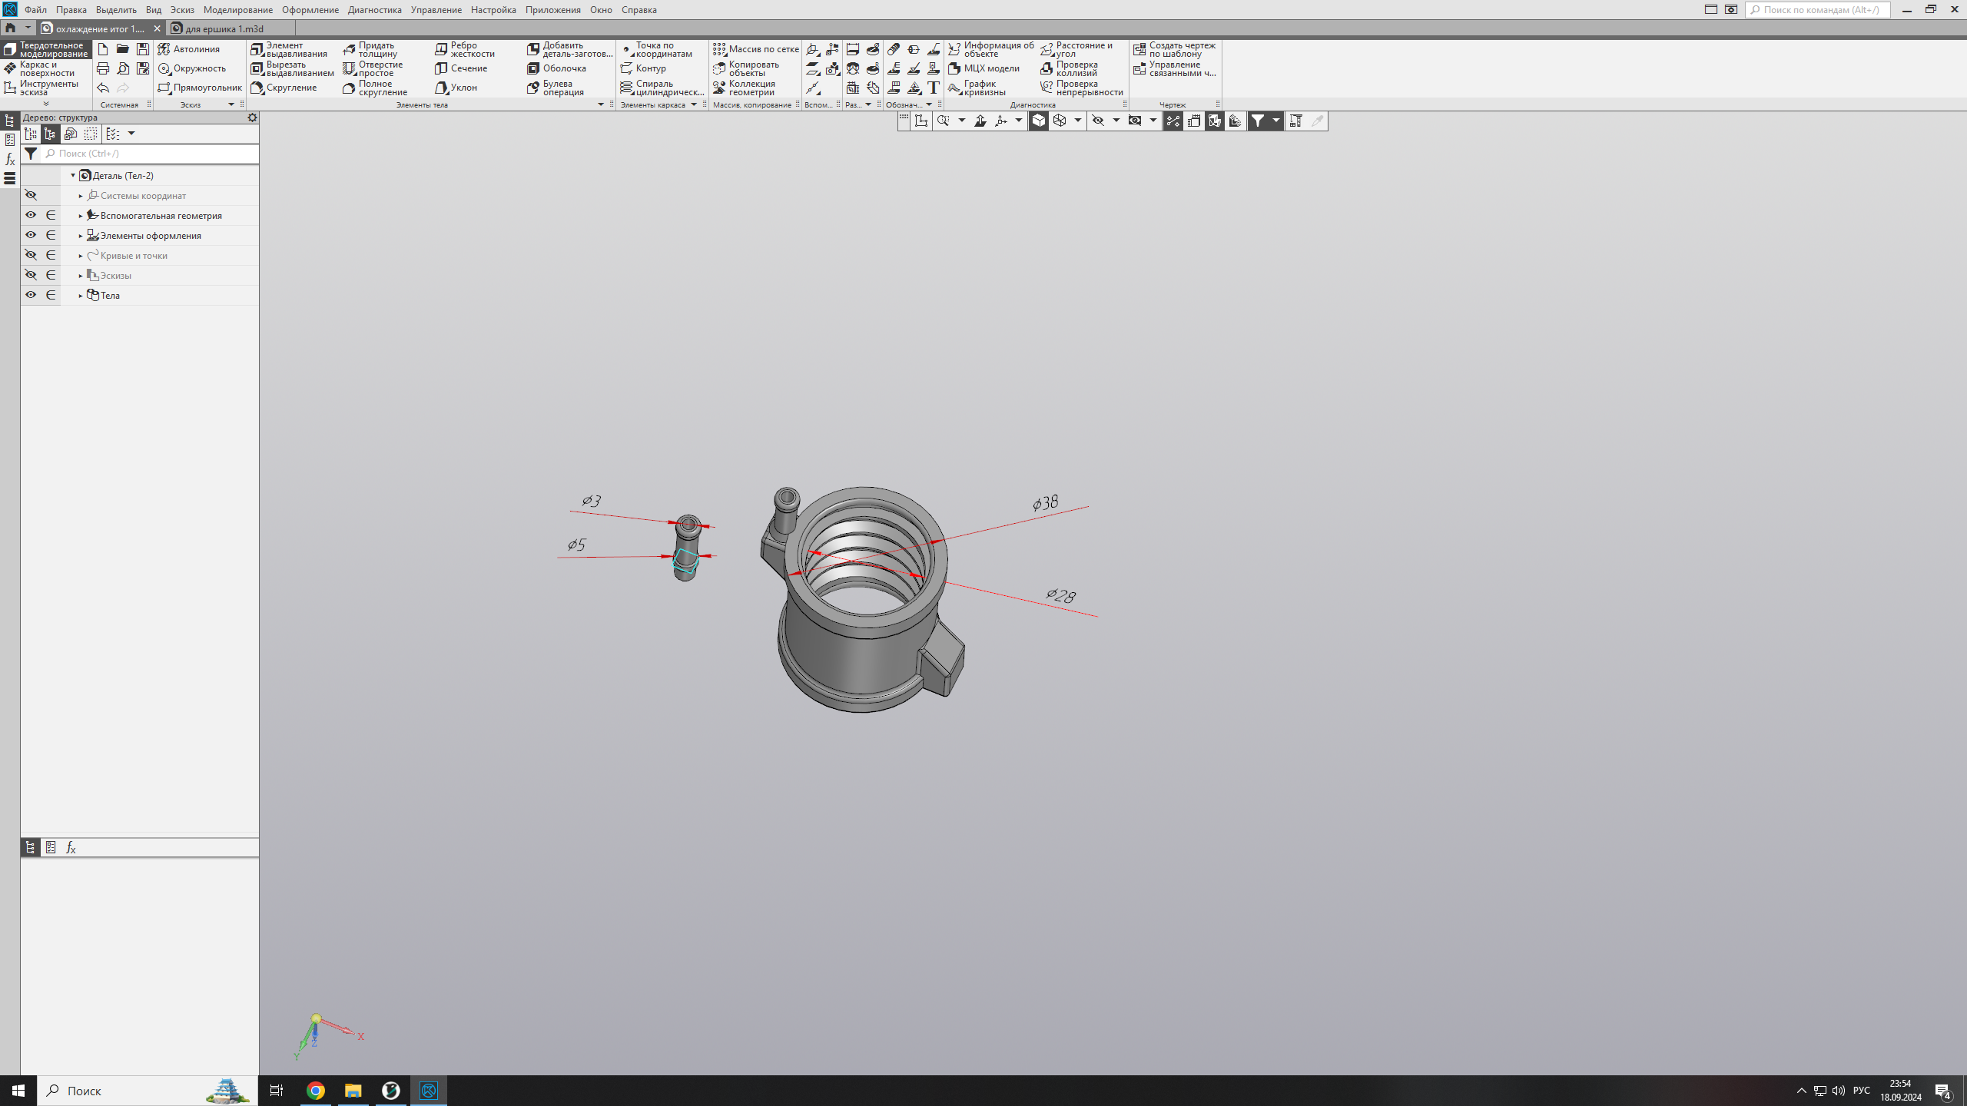Viewport: 1967px width, 1106px height.
Task: Open the Shell (Оболочка) tool
Action: [557, 68]
